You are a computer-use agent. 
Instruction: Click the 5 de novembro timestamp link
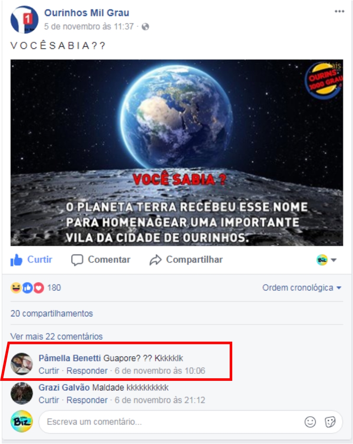click(x=89, y=26)
